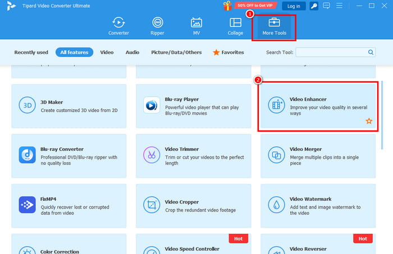The height and width of the screenshot is (254, 393).
Task: Filter tools by Audio
Action: tap(132, 52)
